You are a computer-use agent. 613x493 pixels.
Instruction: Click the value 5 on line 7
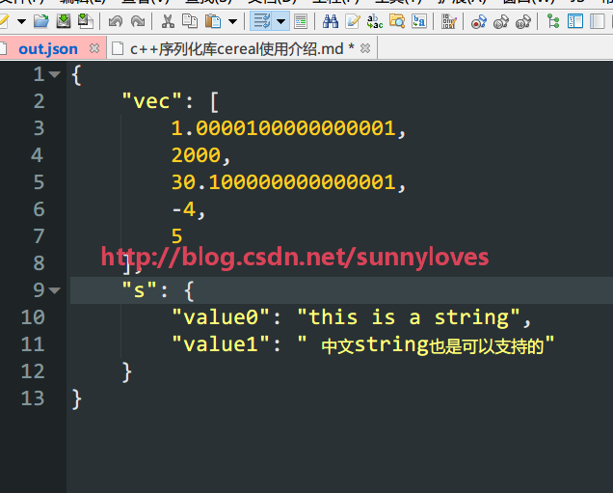coord(177,236)
